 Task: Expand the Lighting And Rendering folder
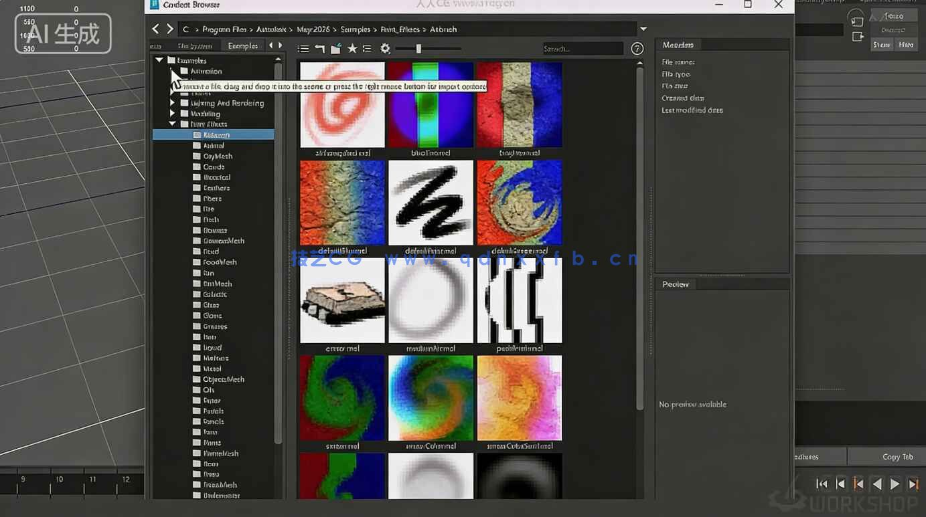click(173, 103)
